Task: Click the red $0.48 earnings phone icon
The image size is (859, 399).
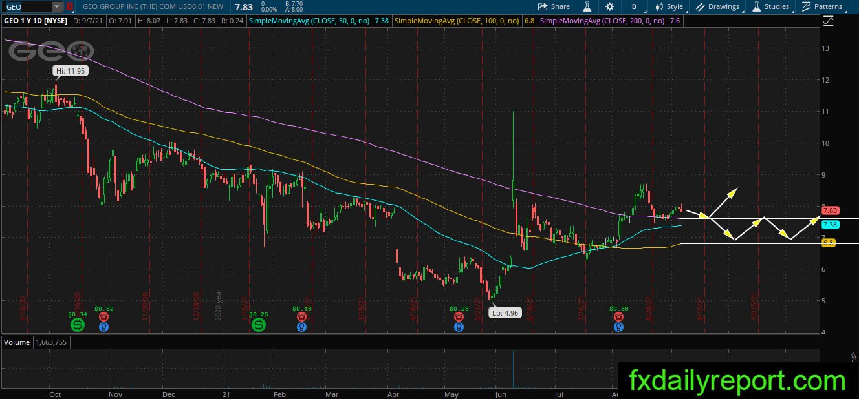Action: pyautogui.click(x=302, y=316)
